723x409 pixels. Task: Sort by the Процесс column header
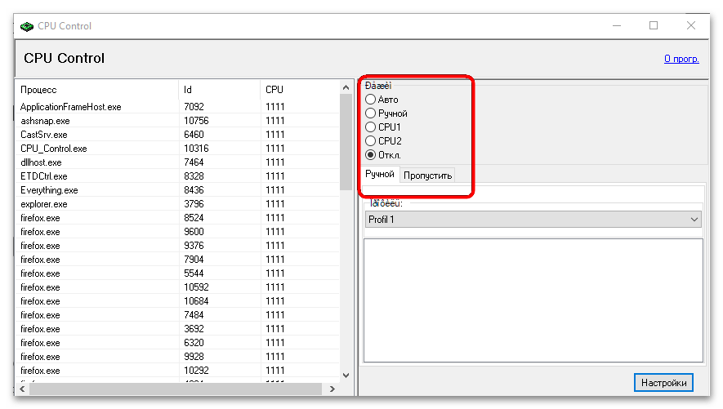click(x=96, y=89)
